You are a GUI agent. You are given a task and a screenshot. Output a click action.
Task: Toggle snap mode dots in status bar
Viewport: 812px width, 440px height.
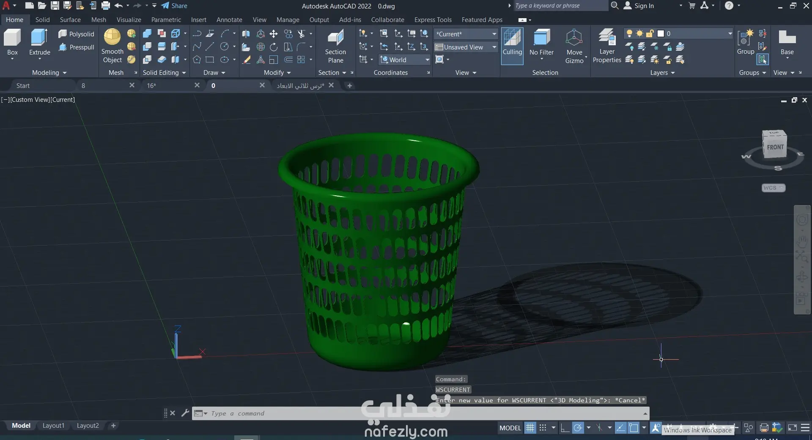[x=543, y=428]
